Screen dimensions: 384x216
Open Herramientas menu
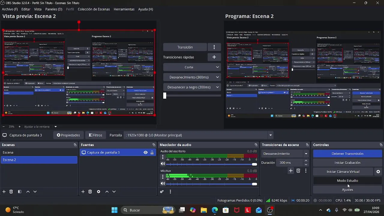click(124, 9)
